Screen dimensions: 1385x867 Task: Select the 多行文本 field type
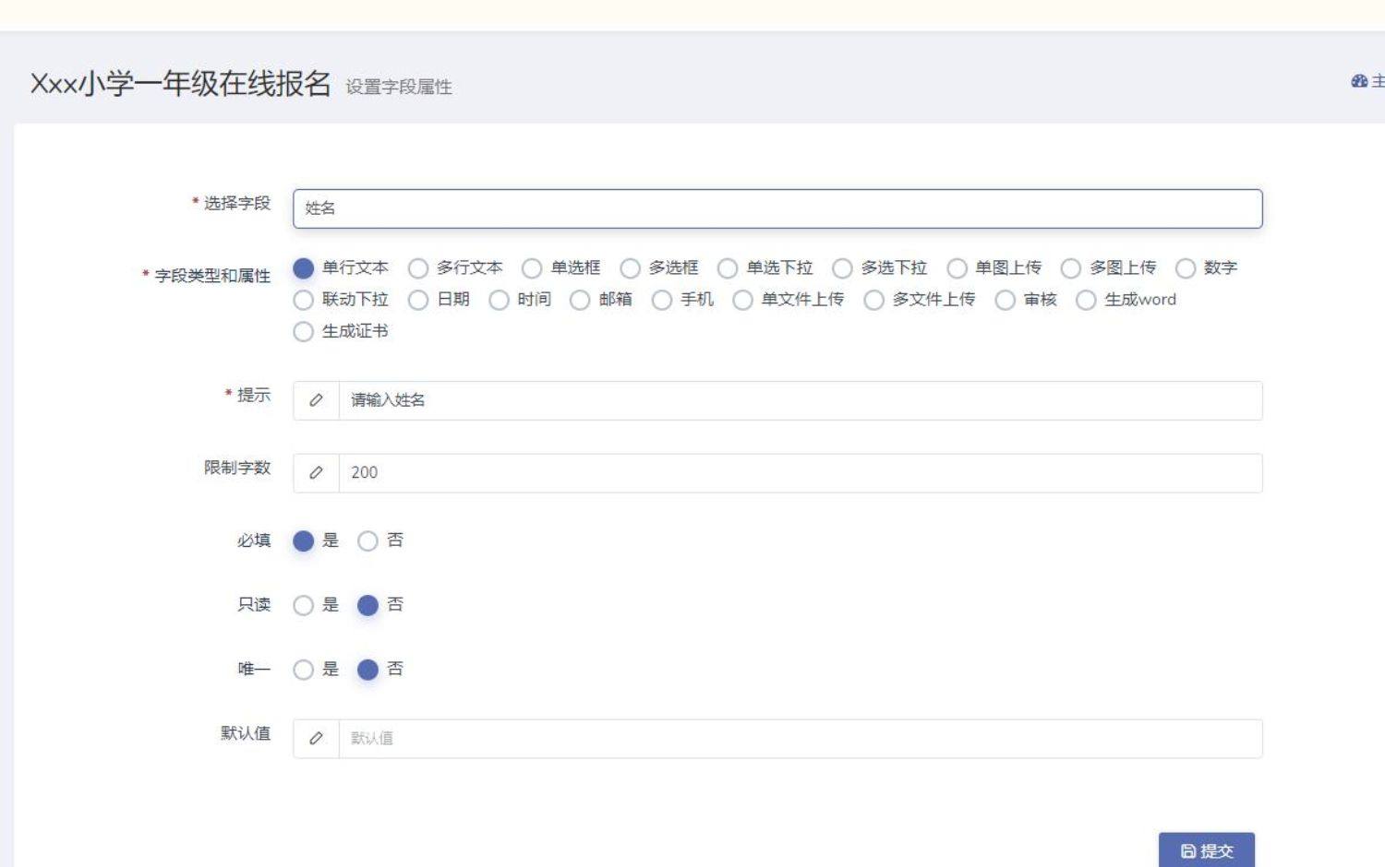click(418, 268)
